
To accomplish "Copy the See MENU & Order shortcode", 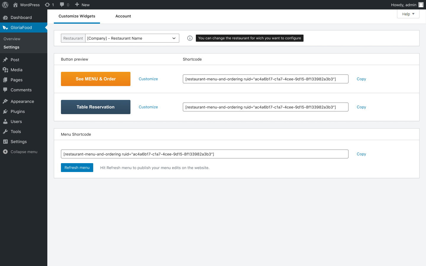I will [361, 79].
